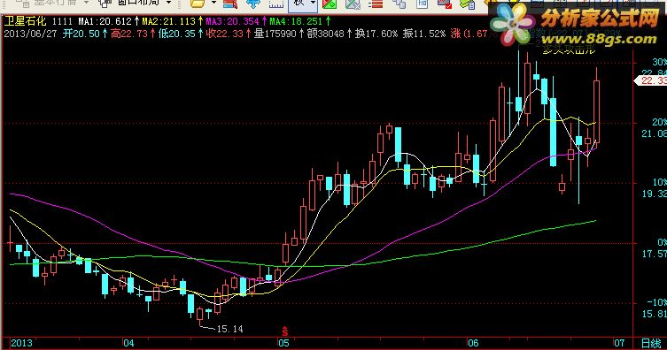Screen dimensions: 667x350
Task: Select the magenta MA3:20.354 indicator label
Action: 232,21
